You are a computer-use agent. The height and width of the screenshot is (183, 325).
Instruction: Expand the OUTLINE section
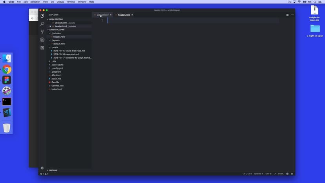click(x=53, y=170)
